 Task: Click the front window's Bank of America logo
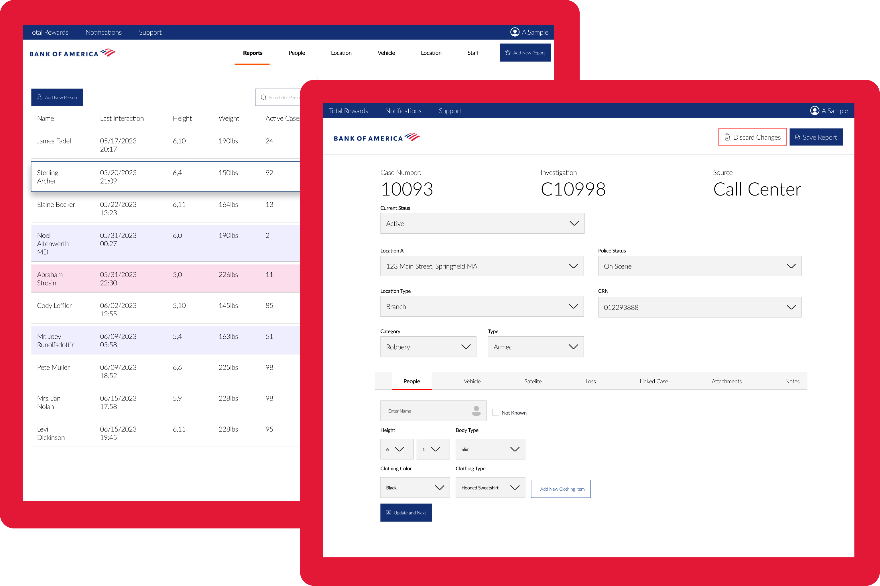(377, 137)
